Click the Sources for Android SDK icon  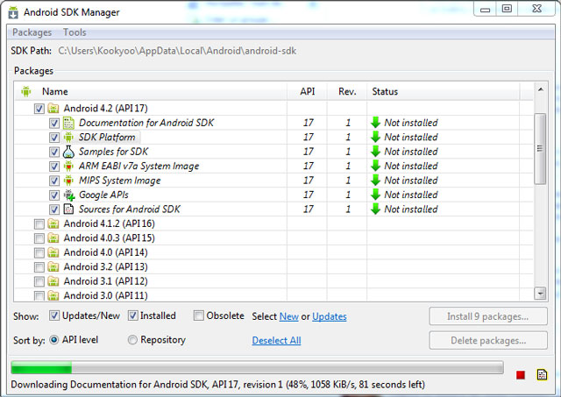[x=68, y=209]
